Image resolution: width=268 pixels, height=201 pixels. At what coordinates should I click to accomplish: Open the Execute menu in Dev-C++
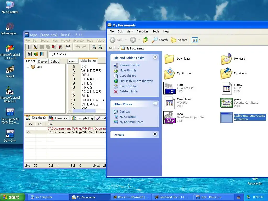click(79, 41)
